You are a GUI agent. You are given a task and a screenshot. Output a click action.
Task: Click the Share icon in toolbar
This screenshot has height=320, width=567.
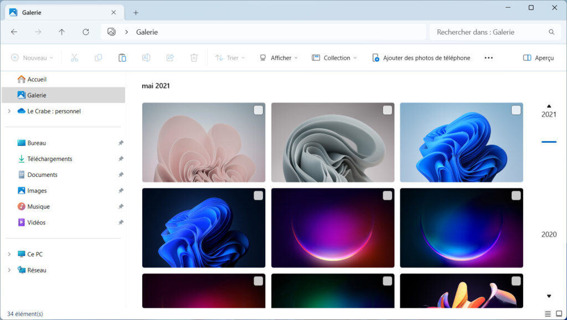pyautogui.click(x=170, y=57)
